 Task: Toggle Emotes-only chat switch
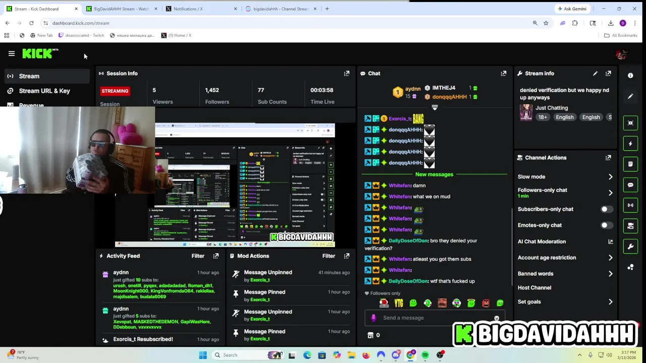[607, 225]
